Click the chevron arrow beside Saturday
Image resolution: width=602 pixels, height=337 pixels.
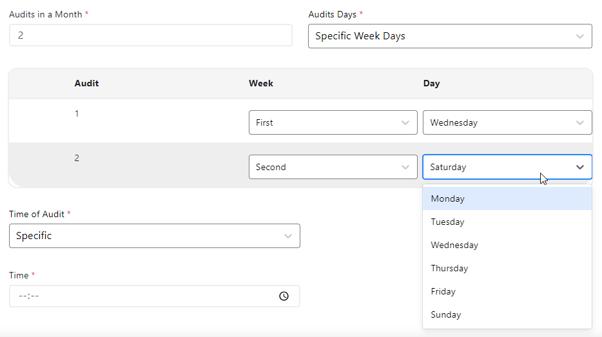580,167
